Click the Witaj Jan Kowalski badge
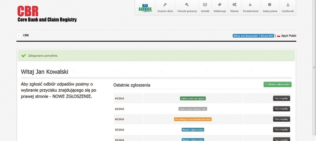 pyautogui.click(x=253, y=36)
